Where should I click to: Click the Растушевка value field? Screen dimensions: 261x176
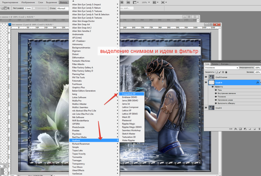(x=28, y=8)
